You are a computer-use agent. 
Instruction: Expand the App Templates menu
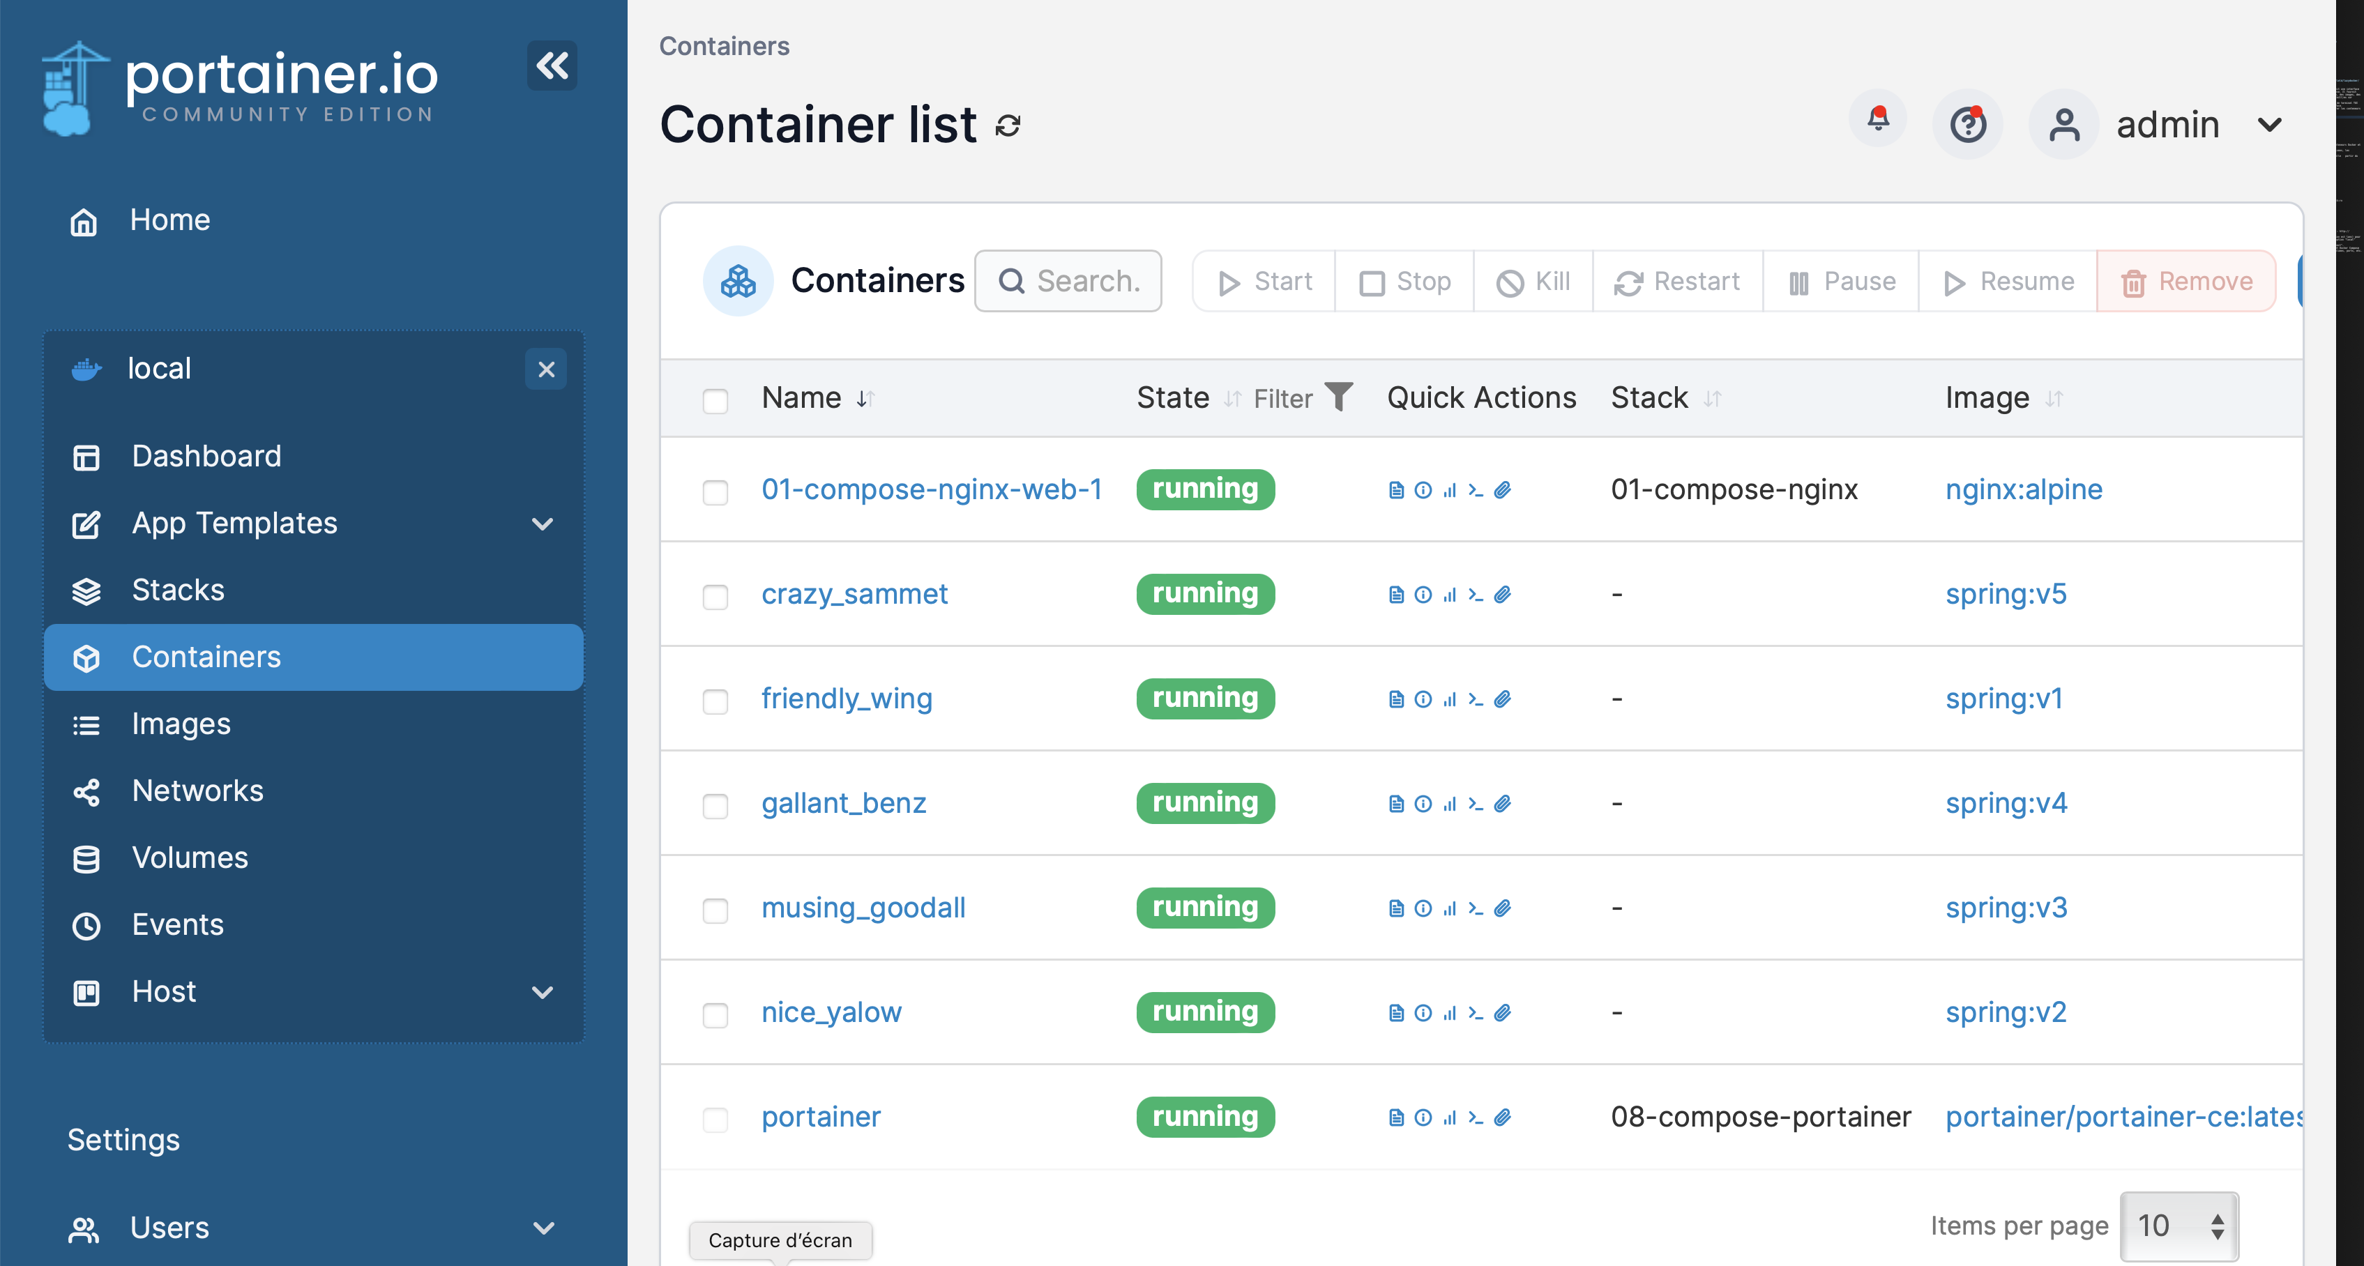tap(543, 524)
